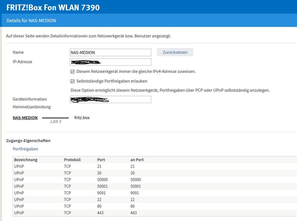The height and width of the screenshot is (221, 297).
Task: Click the FRITZ!Box Fon WLAN 7390 title
Action: (53, 7)
